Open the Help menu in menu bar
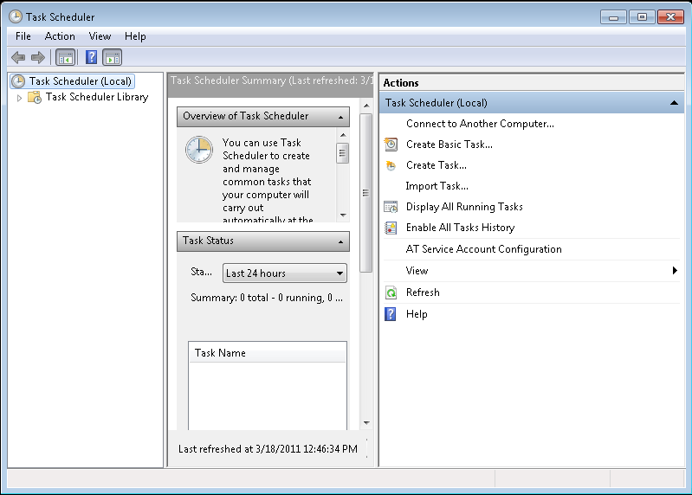This screenshot has height=495, width=692. pos(135,36)
